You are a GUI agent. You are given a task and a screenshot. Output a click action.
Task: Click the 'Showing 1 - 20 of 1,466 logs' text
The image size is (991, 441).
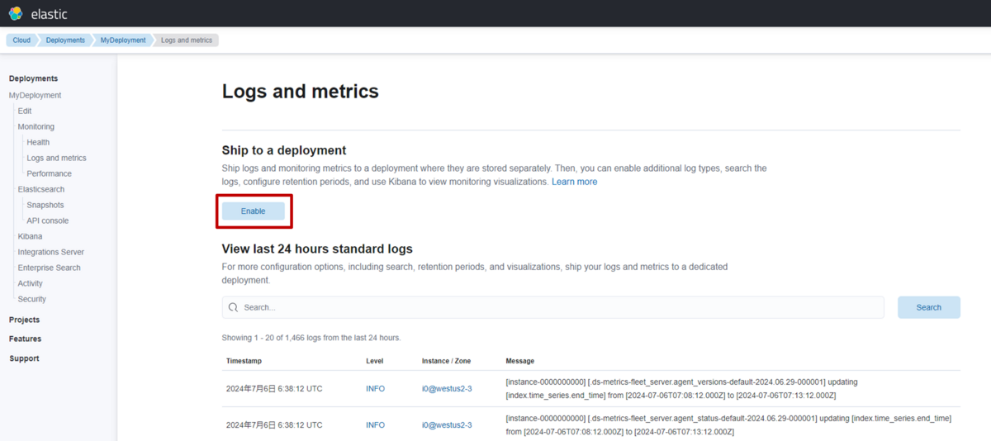click(x=311, y=338)
